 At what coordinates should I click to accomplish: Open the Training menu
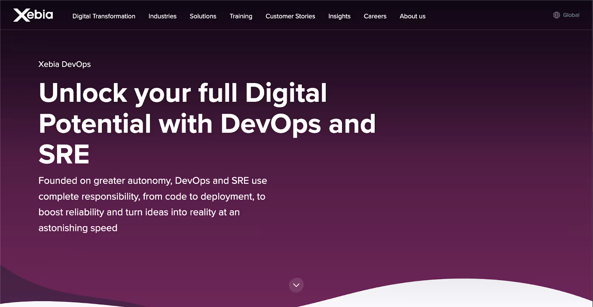pos(241,16)
